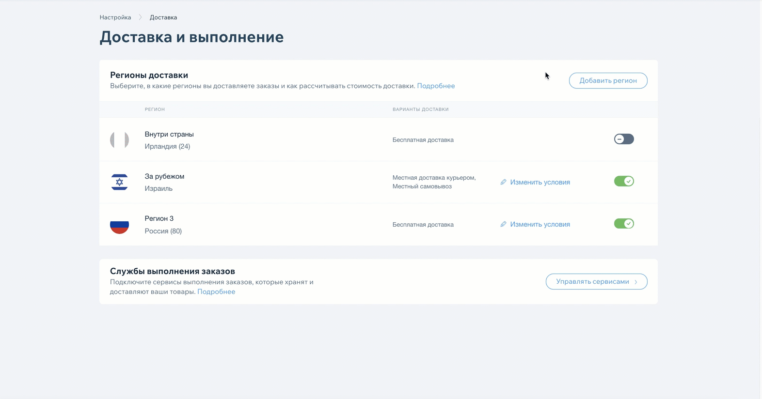Viewport: 762px width, 399px height.
Task: Turn off the Россия region toggle
Action: (x=623, y=224)
